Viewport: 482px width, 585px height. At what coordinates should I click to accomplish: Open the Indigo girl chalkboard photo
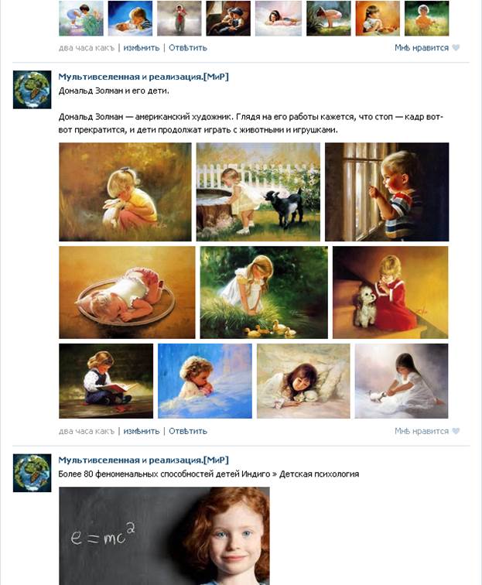(164, 535)
